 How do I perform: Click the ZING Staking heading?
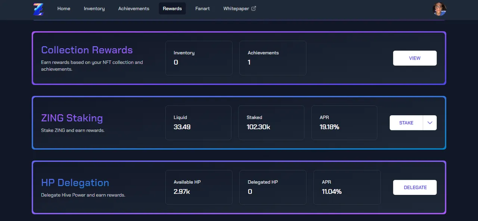tap(72, 118)
